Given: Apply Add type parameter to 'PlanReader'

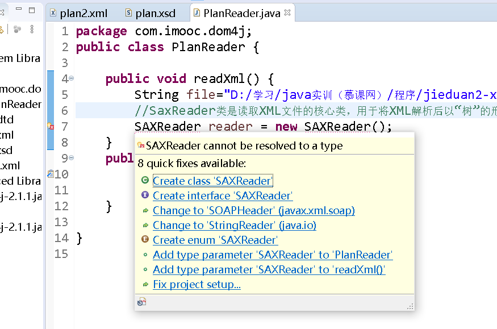Looking at the screenshot, I should coord(273,255).
